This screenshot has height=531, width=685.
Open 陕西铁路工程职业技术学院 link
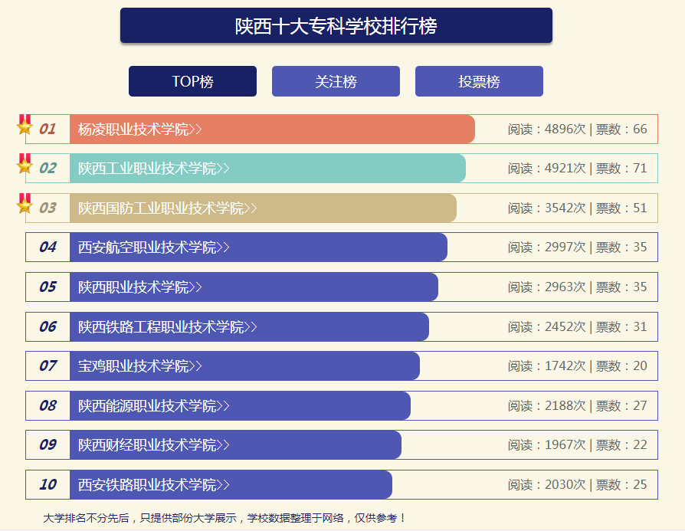coord(167,327)
